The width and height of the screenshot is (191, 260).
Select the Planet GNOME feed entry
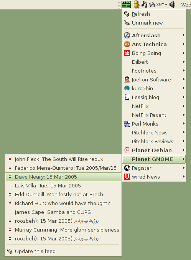coord(154,159)
